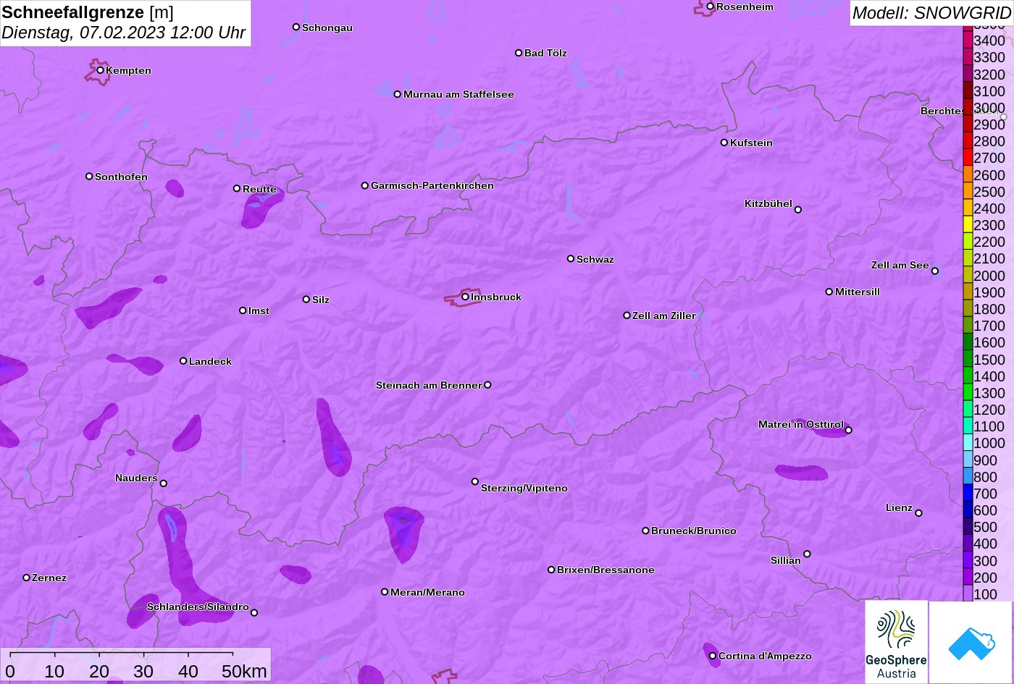Click the Meran/Merano label
The width and height of the screenshot is (1014, 684).
(x=427, y=592)
